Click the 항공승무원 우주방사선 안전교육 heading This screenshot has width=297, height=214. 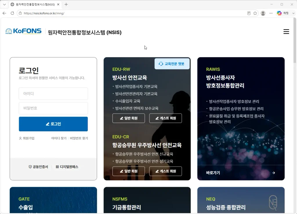click(147, 145)
